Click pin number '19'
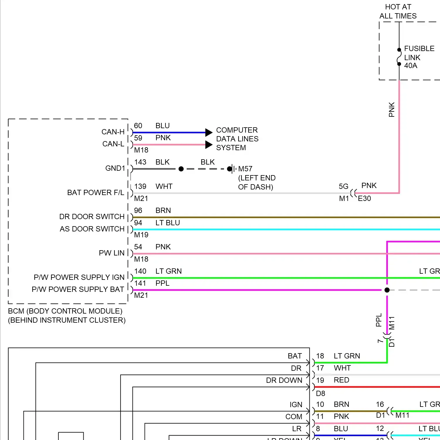 [320, 380]
